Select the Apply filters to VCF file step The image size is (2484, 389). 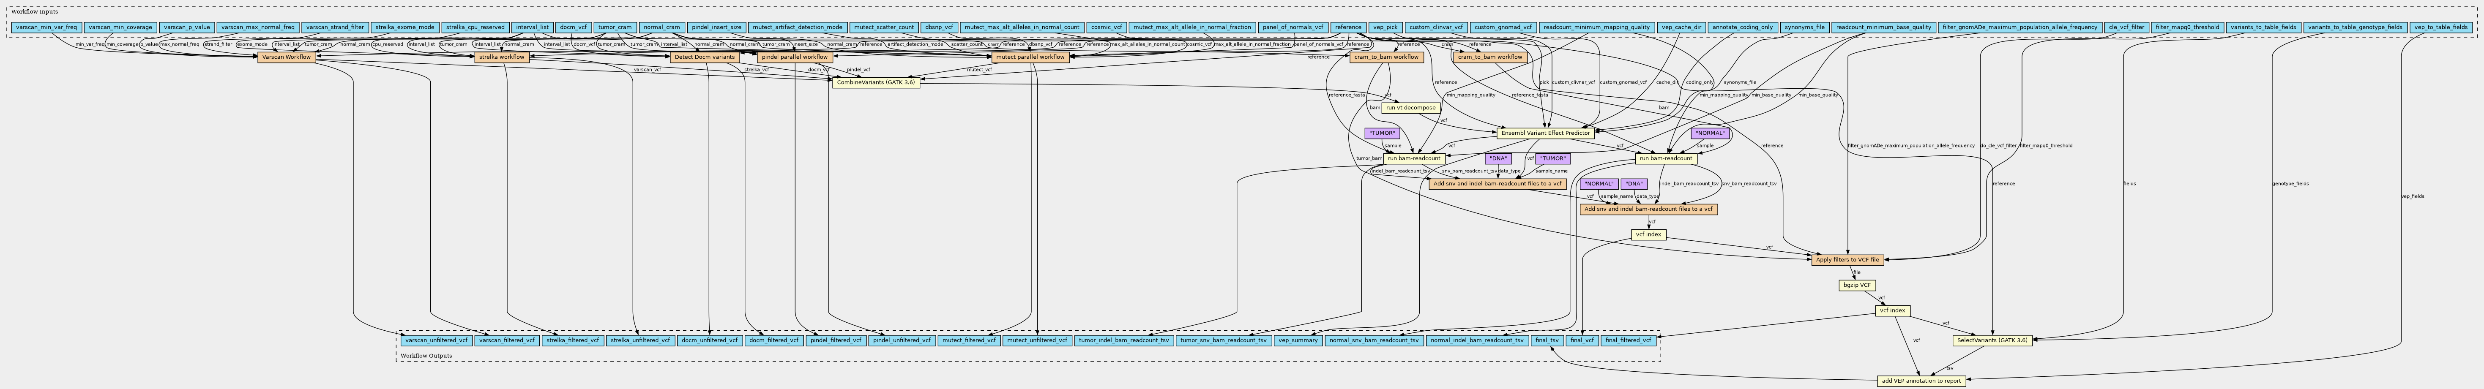[x=1847, y=260]
